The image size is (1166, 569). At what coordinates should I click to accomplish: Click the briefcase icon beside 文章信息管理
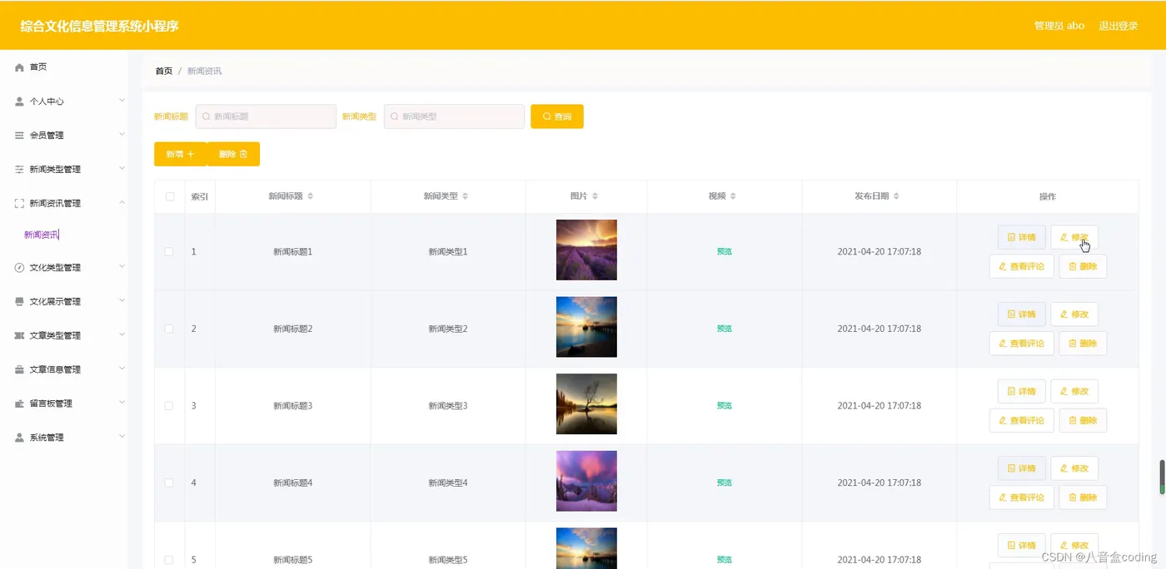19,369
